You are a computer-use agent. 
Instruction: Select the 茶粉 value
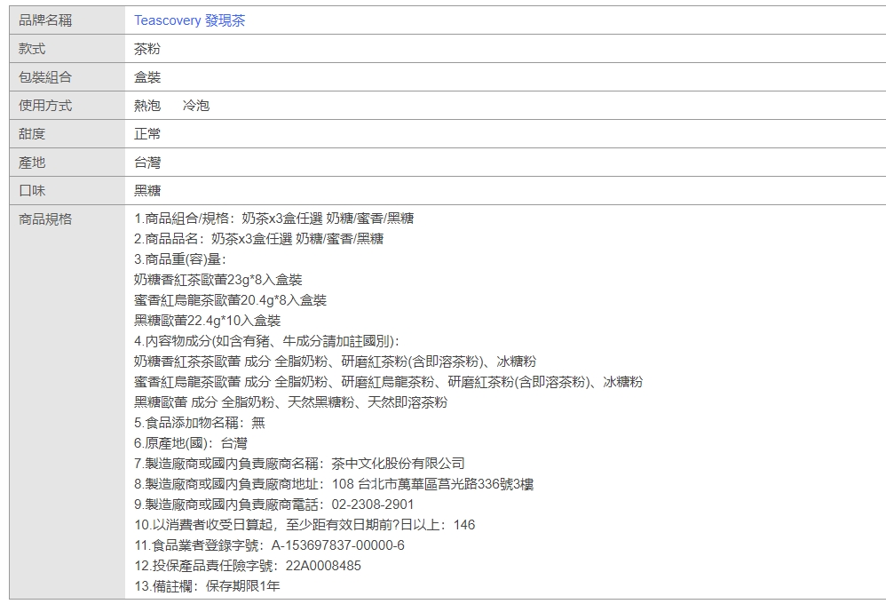coord(146,49)
